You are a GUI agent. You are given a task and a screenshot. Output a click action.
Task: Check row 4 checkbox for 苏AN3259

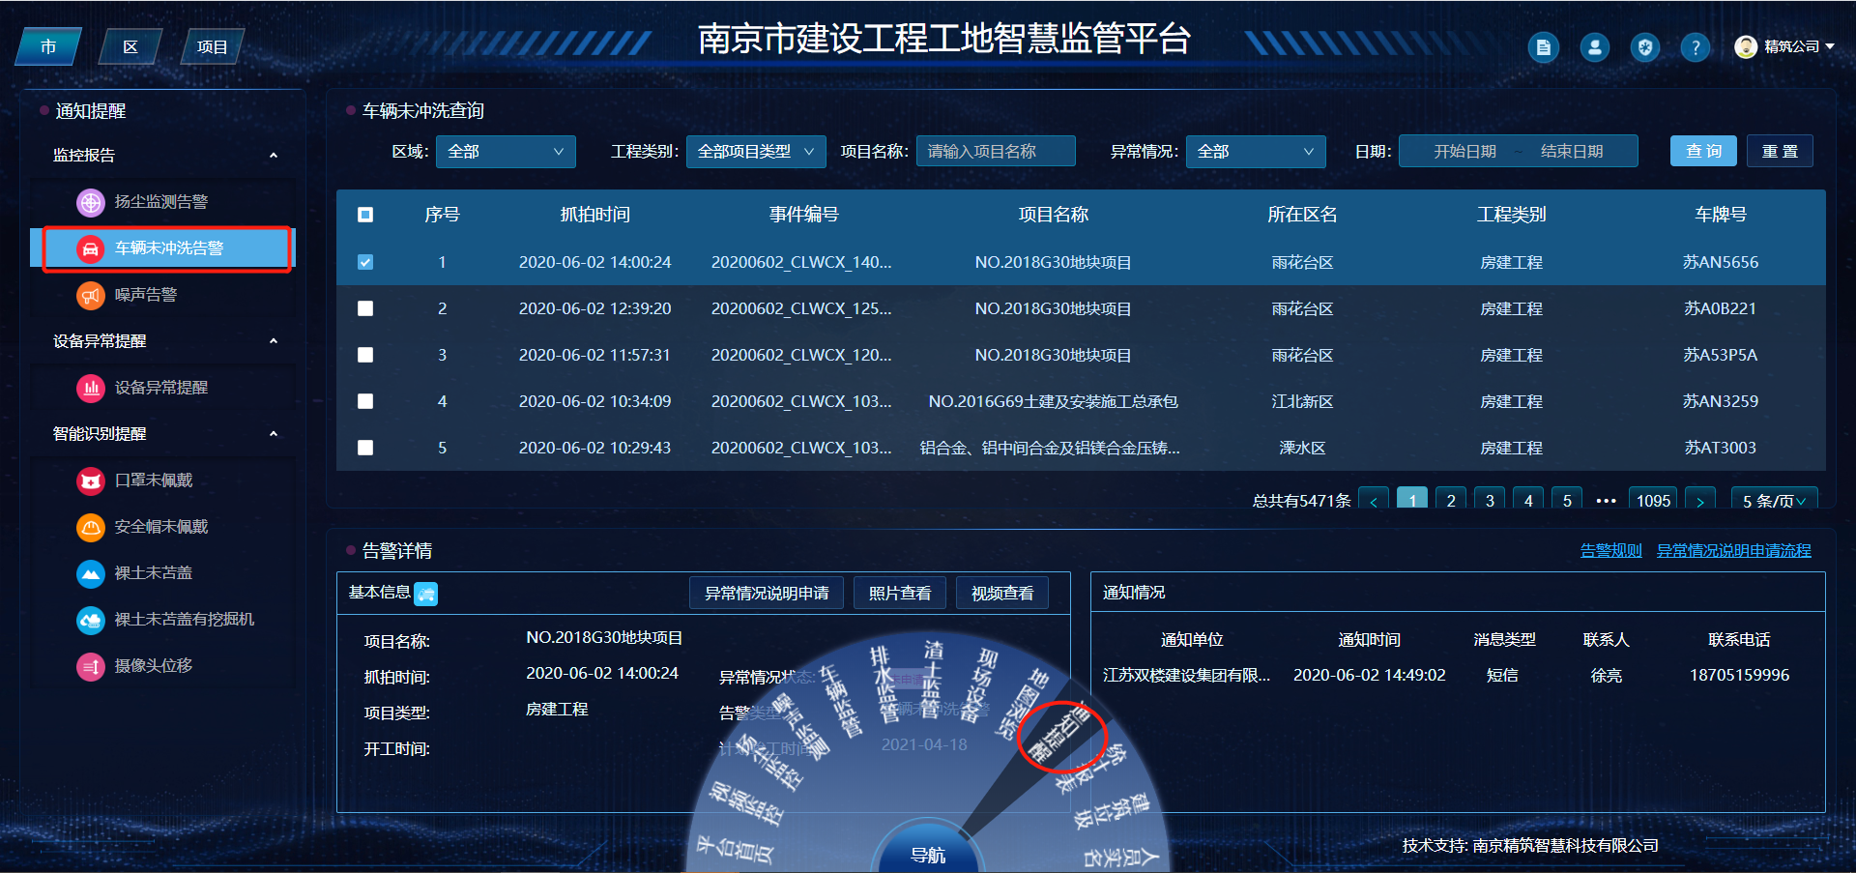[365, 401]
